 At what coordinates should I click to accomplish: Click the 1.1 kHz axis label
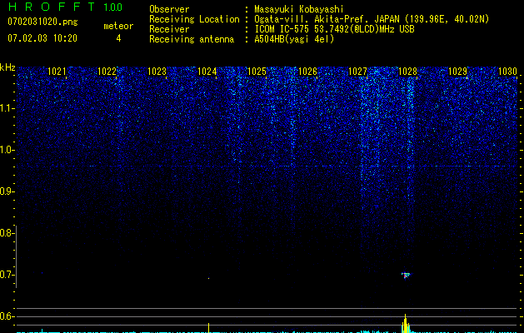pyautogui.click(x=7, y=108)
